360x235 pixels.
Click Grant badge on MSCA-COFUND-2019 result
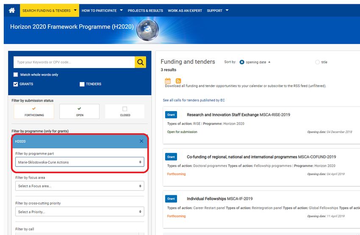tap(171, 157)
